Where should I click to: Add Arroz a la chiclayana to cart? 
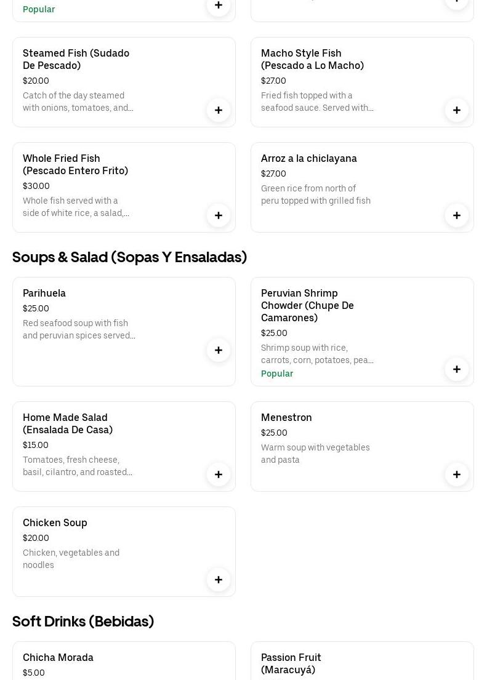pos(457,215)
